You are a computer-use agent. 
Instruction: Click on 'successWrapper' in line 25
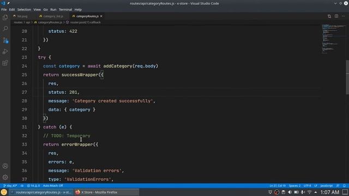(x=80, y=75)
